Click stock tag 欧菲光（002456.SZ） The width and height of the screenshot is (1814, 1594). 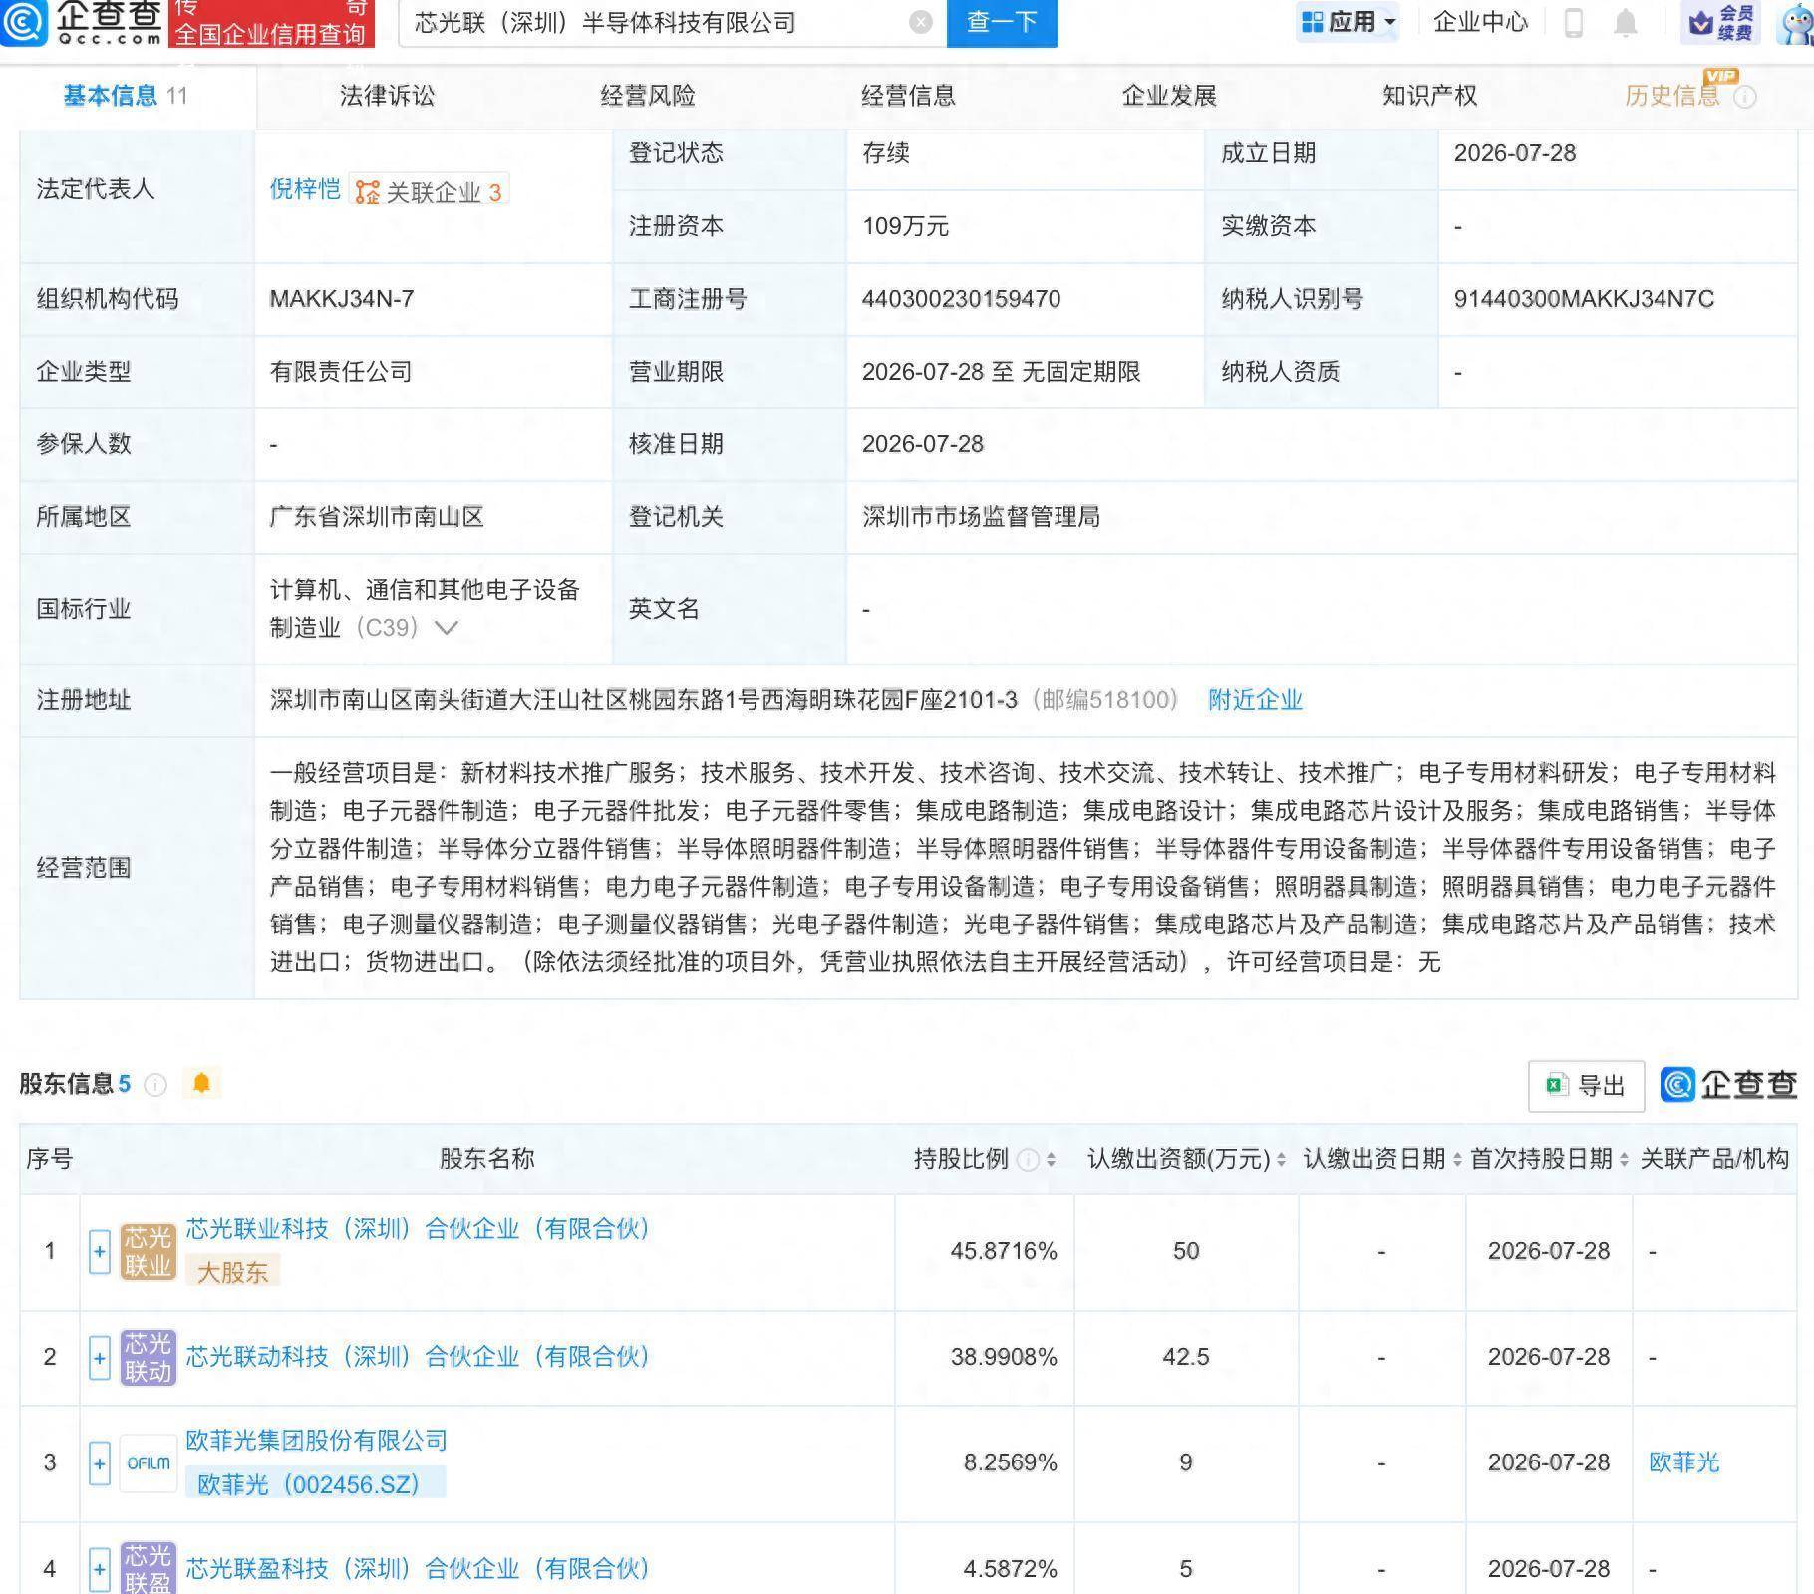pyautogui.click(x=316, y=1484)
